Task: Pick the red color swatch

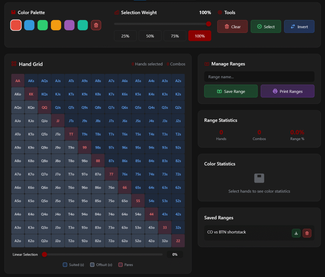Action: click(16, 25)
